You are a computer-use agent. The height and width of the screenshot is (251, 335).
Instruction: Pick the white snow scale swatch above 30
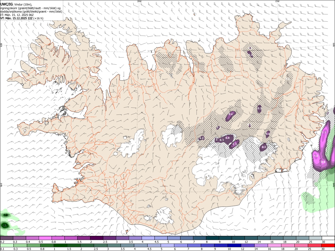click(x=328, y=238)
